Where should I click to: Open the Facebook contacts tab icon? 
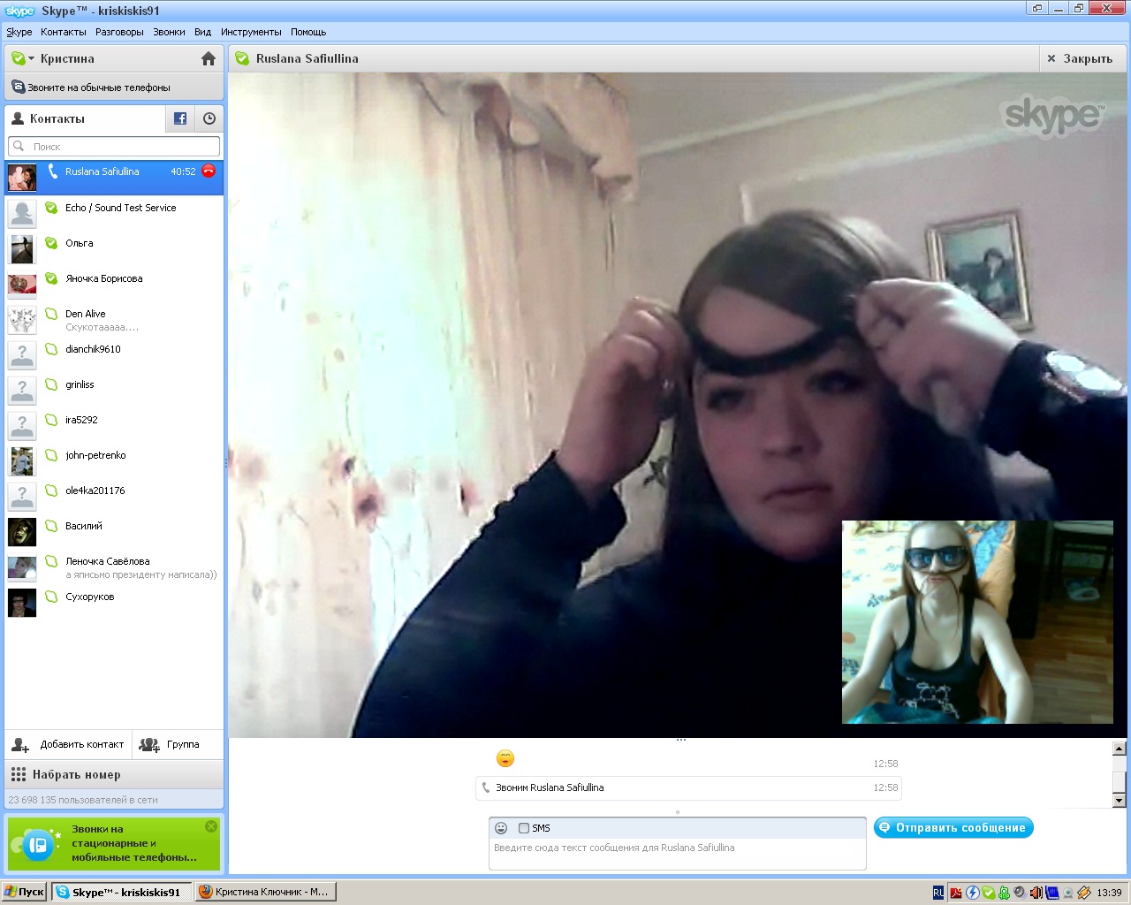coord(180,118)
